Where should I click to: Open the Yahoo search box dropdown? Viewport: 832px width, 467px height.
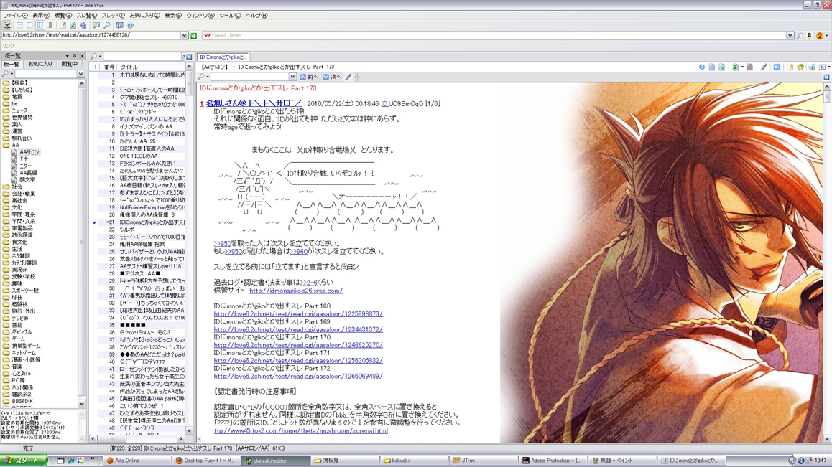(x=790, y=36)
